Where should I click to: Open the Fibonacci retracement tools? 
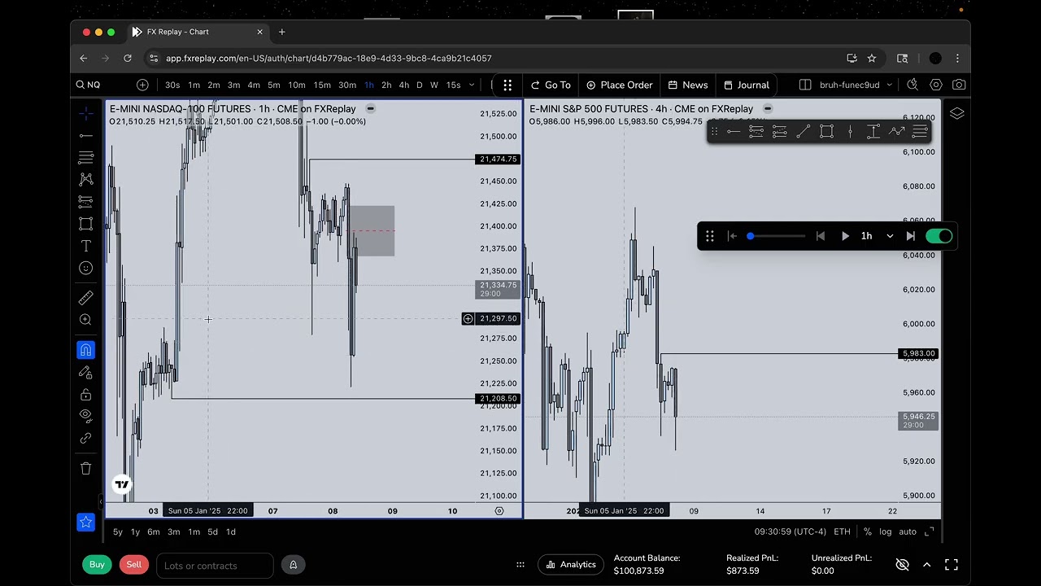click(x=85, y=157)
